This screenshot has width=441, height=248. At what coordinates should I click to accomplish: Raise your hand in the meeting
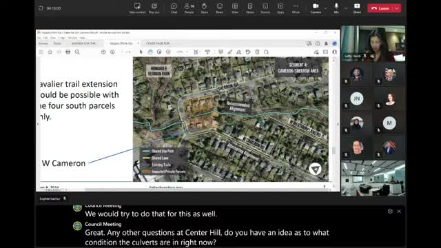tap(205, 8)
